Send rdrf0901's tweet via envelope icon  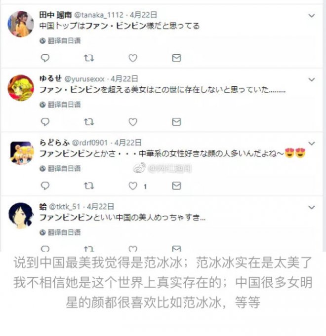(176, 186)
